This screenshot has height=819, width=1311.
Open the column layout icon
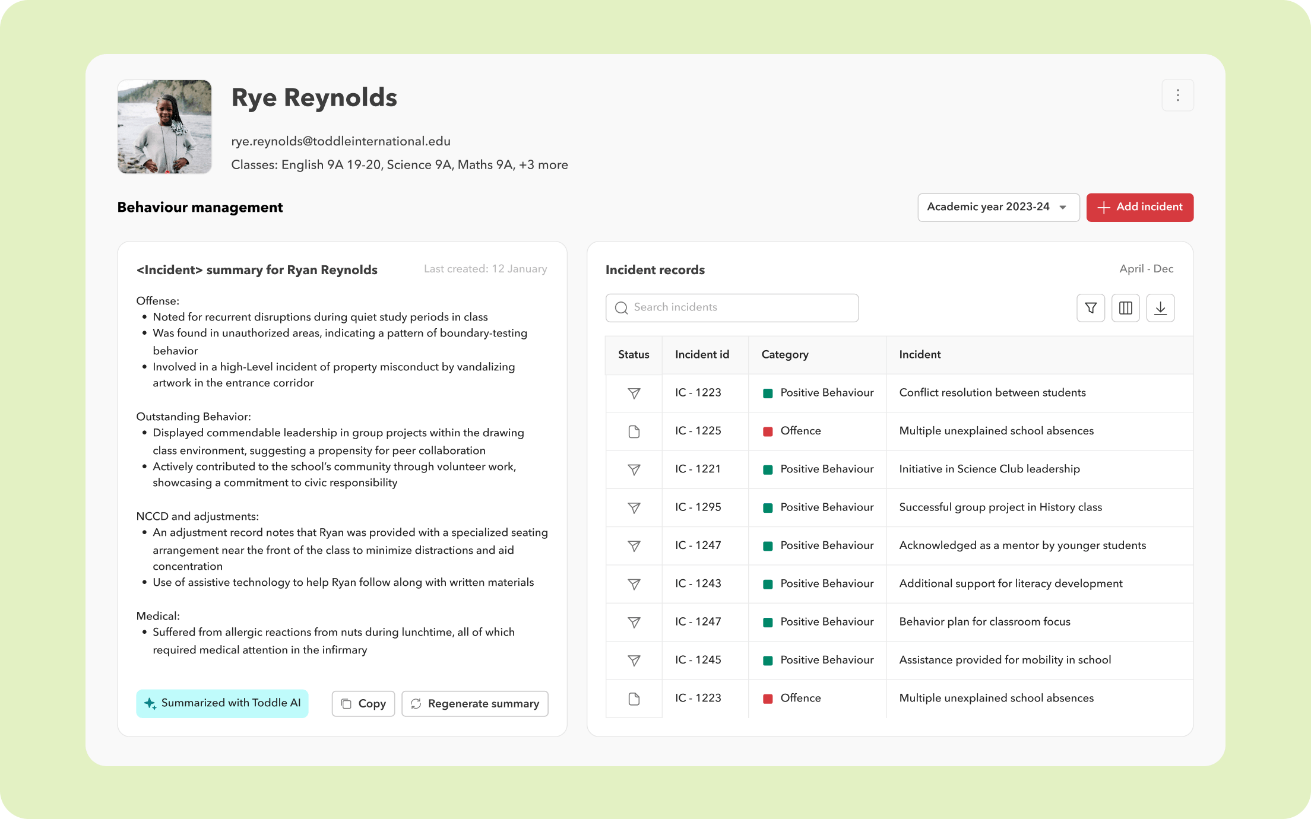click(x=1126, y=308)
